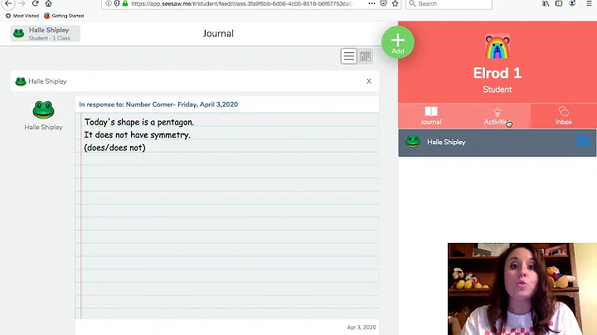Viewport: 597px width, 335px height.
Task: Open the journal note page image
Action: [227, 216]
